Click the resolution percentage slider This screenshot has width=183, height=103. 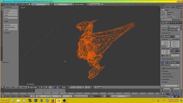point(166,46)
